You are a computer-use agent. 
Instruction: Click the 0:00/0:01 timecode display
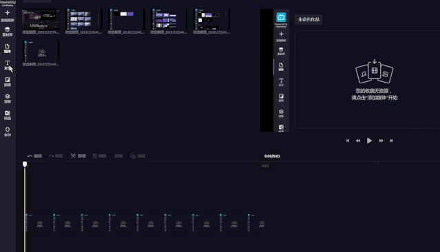pos(272,156)
